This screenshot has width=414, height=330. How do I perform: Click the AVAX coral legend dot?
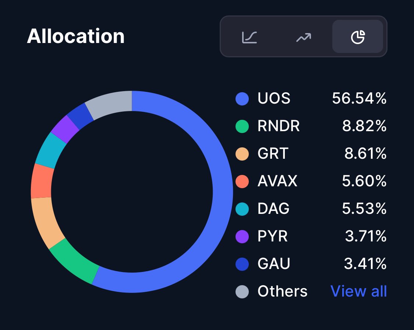pyautogui.click(x=242, y=181)
